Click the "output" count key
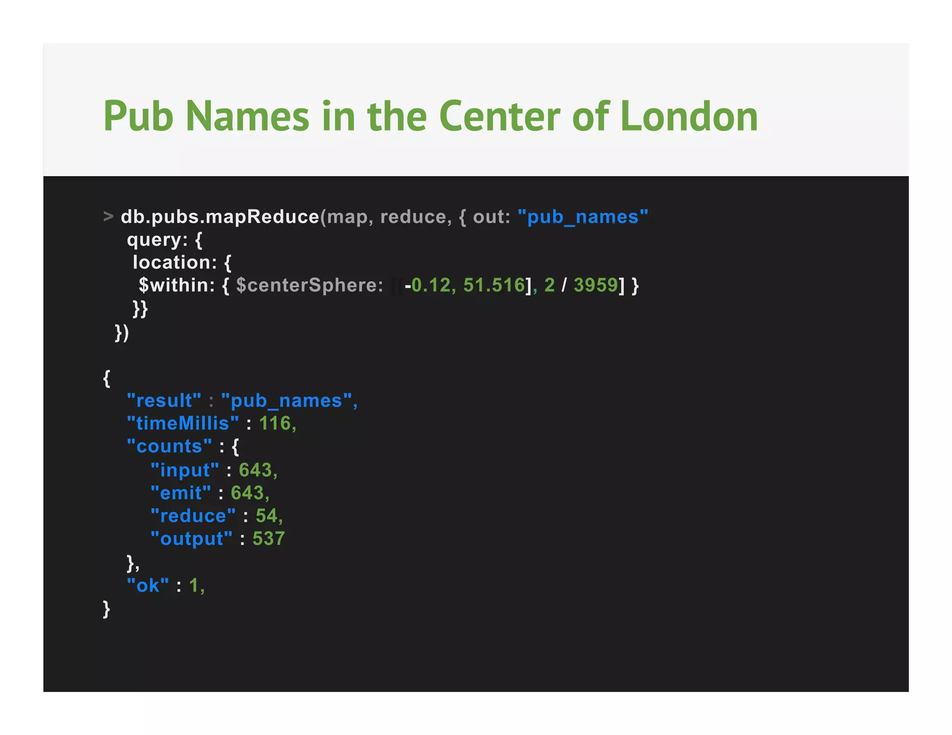952x735 pixels. click(x=191, y=538)
